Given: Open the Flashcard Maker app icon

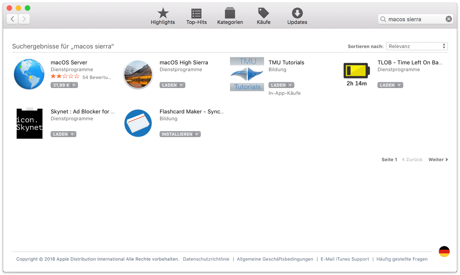Looking at the screenshot, I should (138, 123).
